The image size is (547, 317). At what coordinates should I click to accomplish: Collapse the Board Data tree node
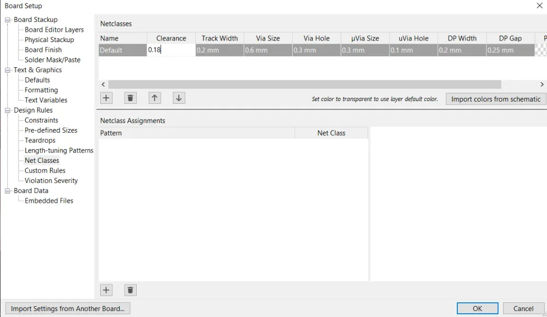pos(8,191)
